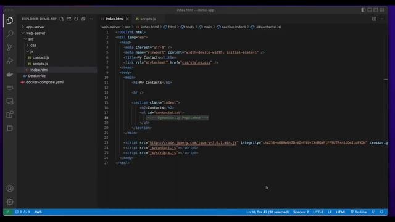
Task: Change end of line sequence LF
Action: point(330,212)
